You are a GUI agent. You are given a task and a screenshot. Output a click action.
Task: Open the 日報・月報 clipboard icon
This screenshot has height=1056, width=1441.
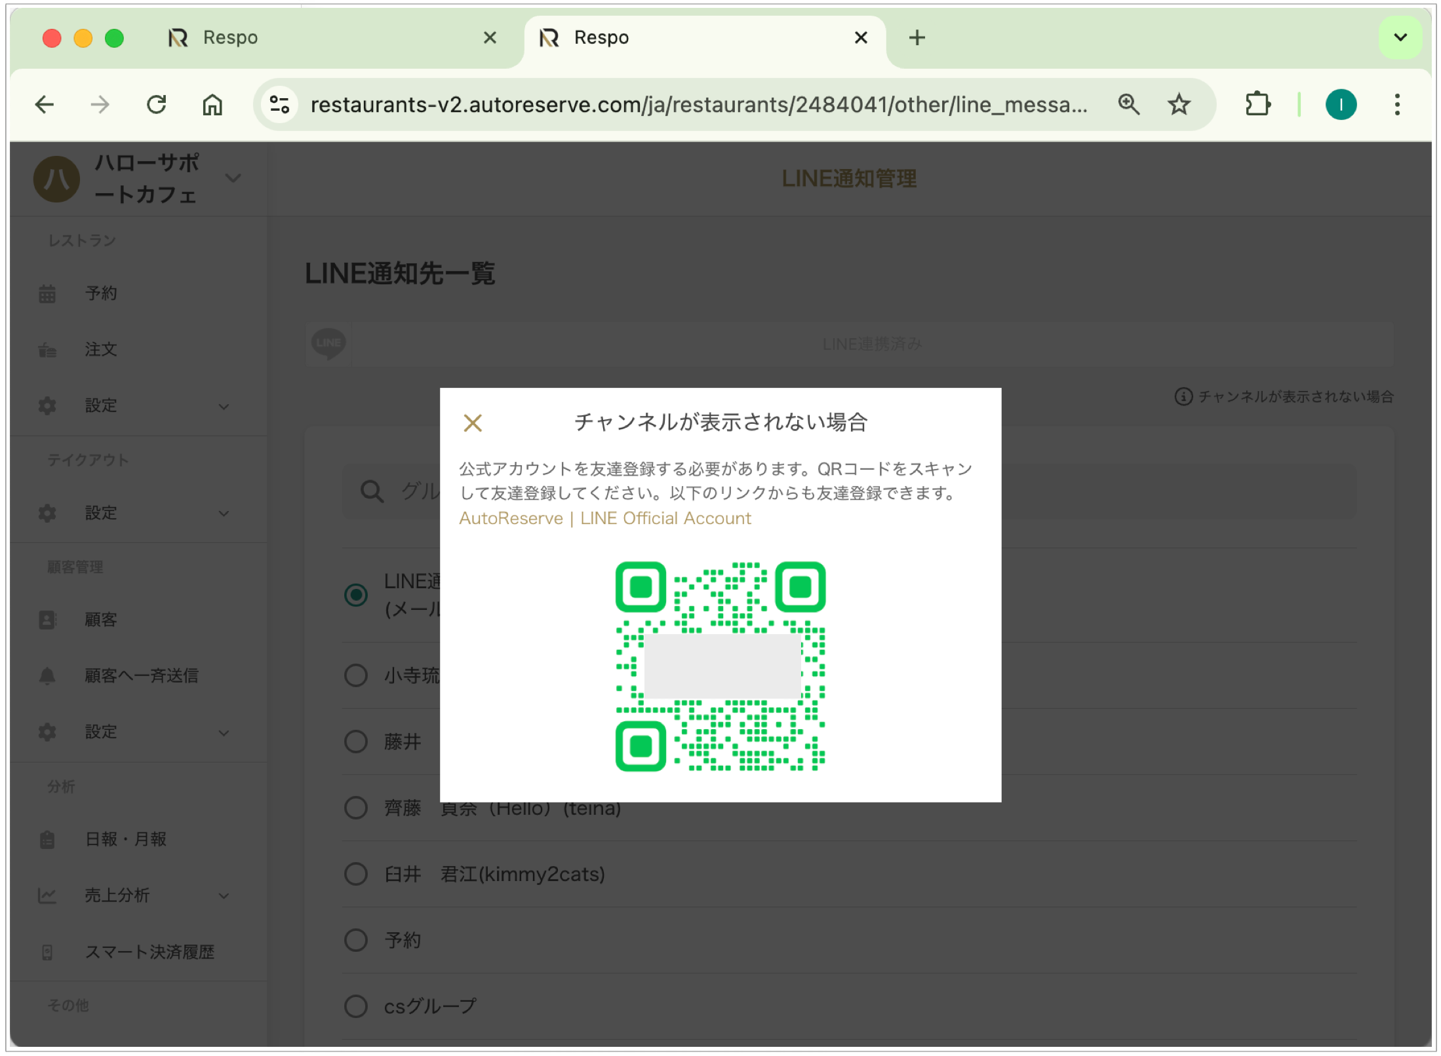pyautogui.click(x=47, y=839)
